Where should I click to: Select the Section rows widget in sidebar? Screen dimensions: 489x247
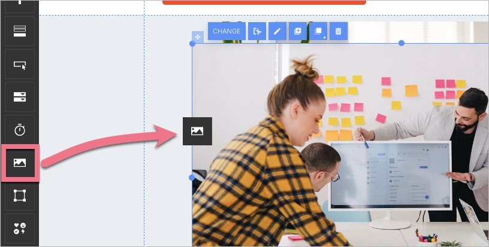[20, 31]
